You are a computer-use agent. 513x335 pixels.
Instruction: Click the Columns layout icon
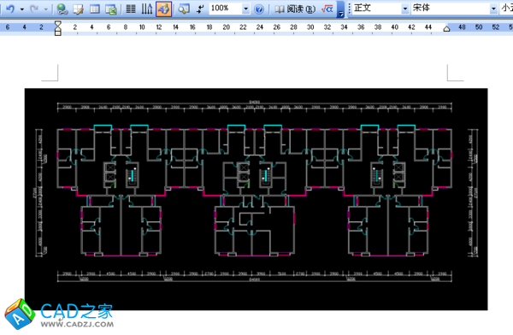click(x=131, y=9)
